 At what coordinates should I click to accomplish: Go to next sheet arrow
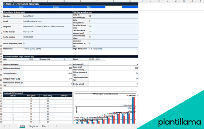10,126
